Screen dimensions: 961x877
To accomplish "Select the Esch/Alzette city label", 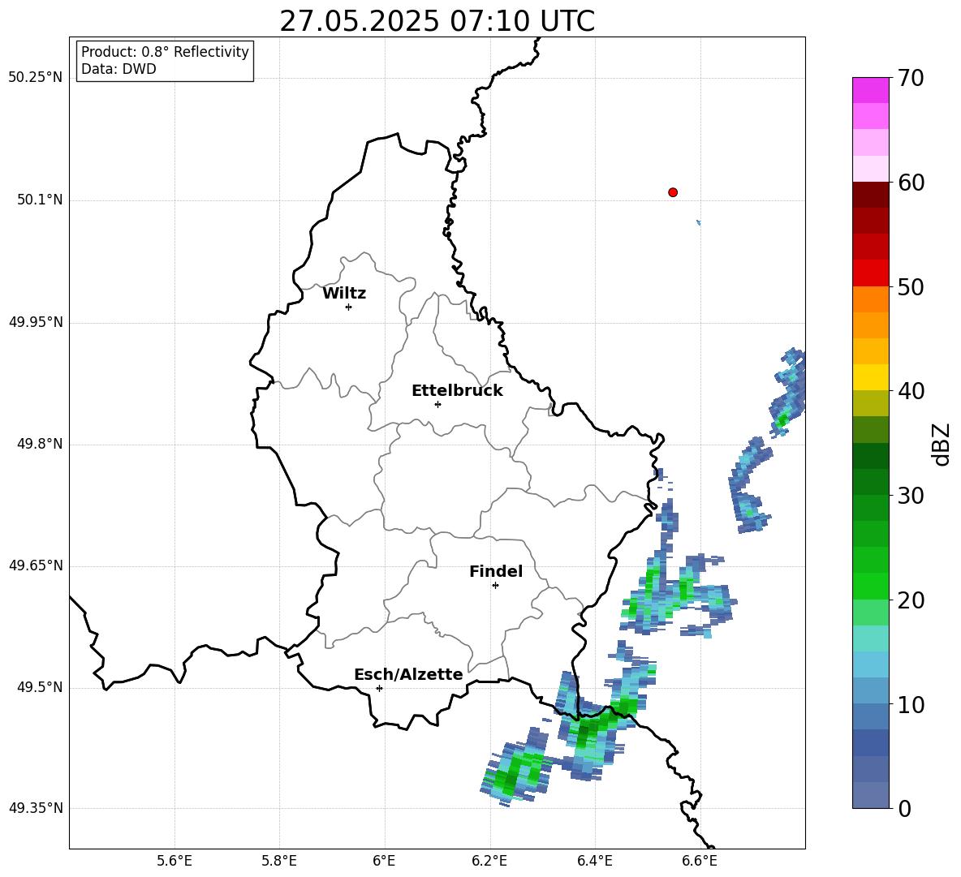I will click(x=408, y=674).
